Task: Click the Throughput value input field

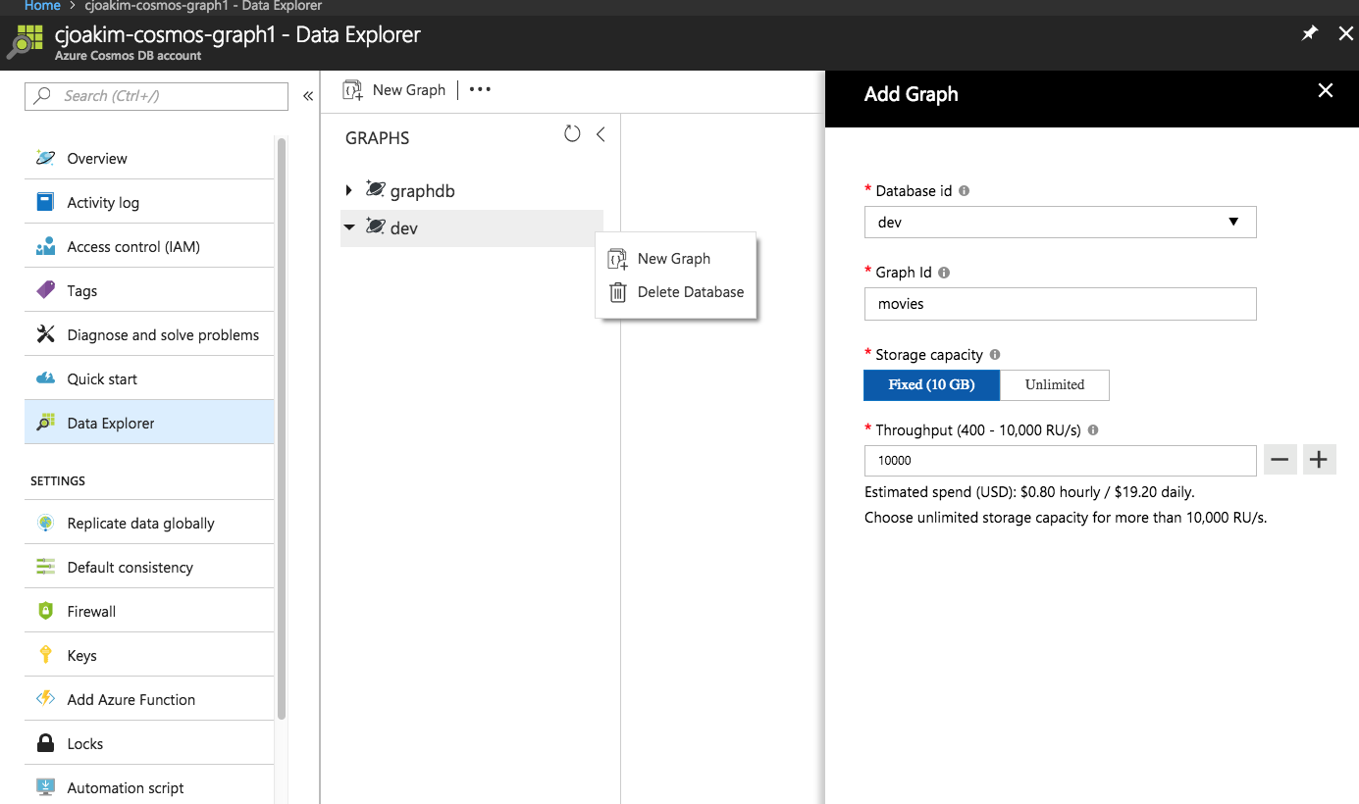Action: (x=1060, y=460)
